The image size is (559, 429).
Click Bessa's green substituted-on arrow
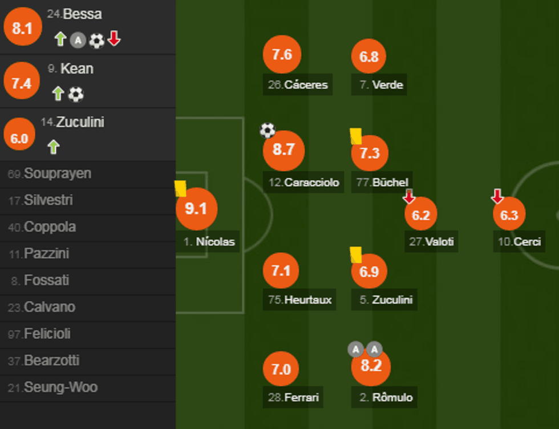pos(60,39)
